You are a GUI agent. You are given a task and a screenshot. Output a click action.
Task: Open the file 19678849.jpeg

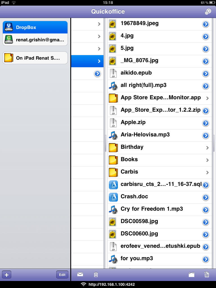(160, 24)
